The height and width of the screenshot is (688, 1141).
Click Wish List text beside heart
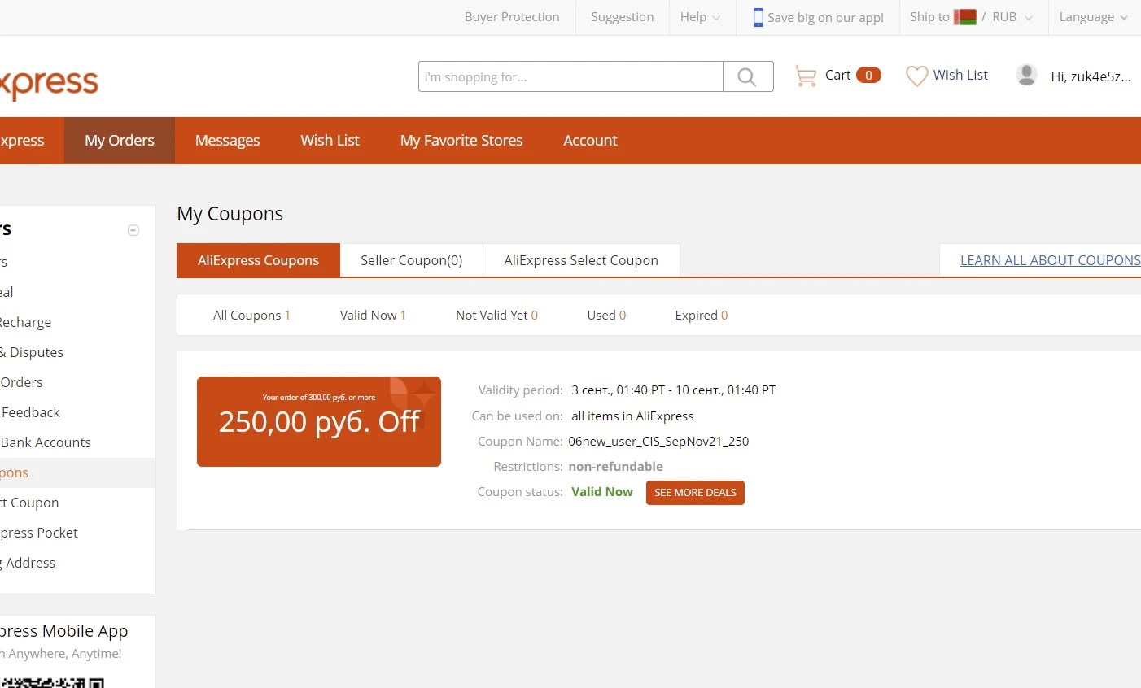pos(960,75)
